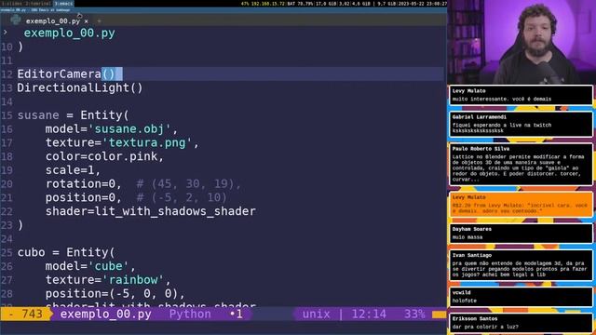The width and height of the screenshot is (596, 335).
Task: Select the exemplo_00.py tab
Action: [53, 21]
